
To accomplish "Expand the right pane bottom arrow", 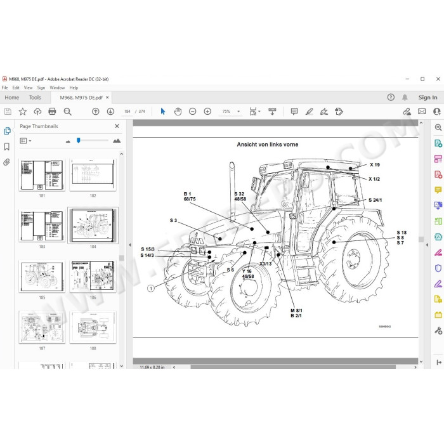I will tap(439, 362).
